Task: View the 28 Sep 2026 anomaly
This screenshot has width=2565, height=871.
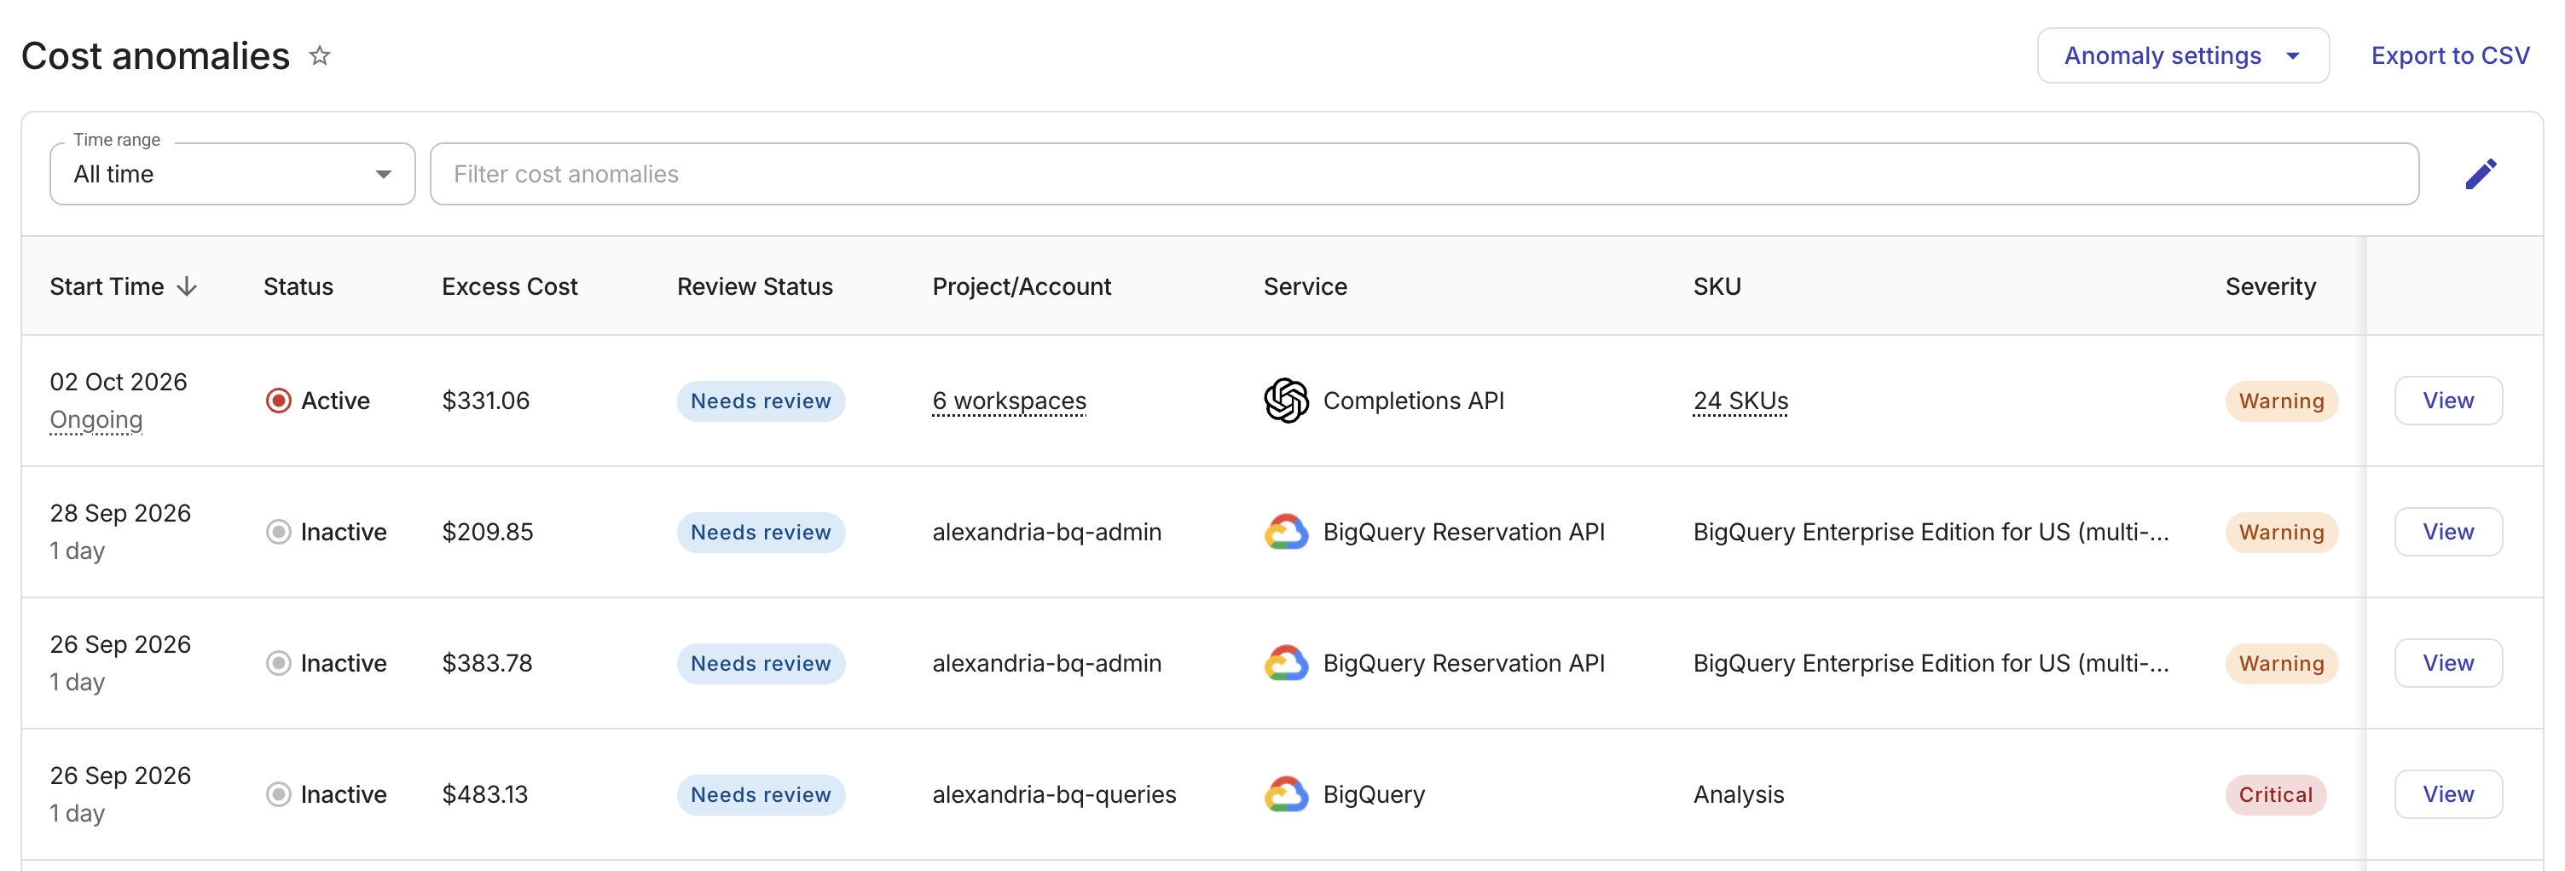Action: click(2447, 532)
